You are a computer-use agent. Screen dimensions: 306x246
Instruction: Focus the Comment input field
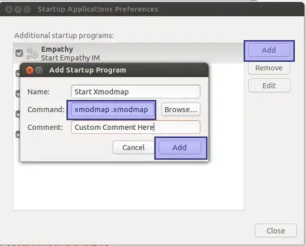[135, 127]
